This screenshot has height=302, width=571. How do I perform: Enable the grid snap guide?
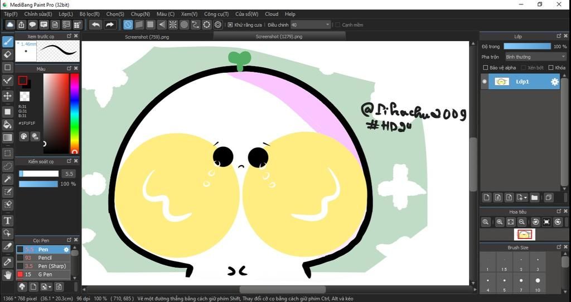click(151, 24)
